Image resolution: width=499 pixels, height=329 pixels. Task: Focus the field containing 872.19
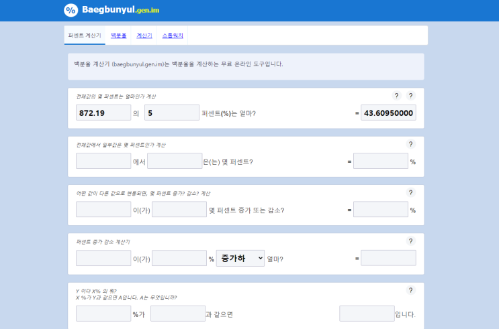(103, 113)
